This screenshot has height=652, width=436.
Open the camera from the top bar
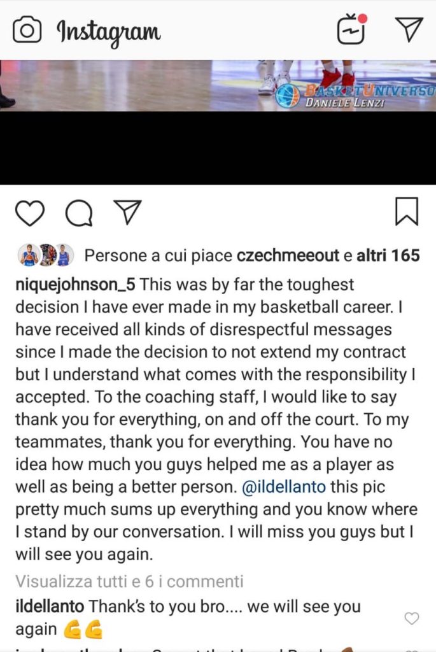[x=27, y=30]
